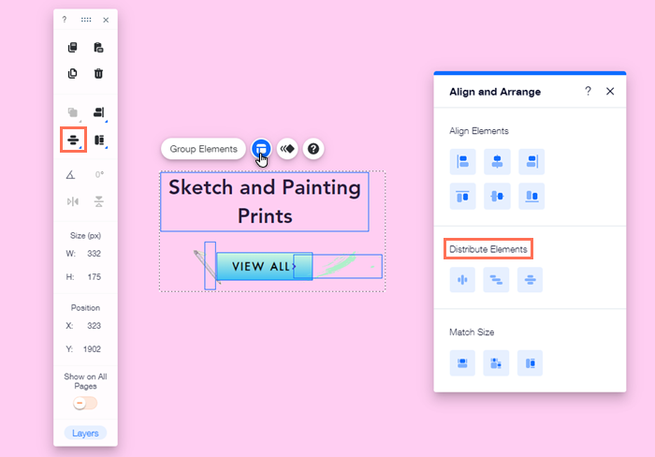Viewport: 655px width, 457px height.
Task: Open the Arrange dropdown in the toolbar
Action: (73, 112)
